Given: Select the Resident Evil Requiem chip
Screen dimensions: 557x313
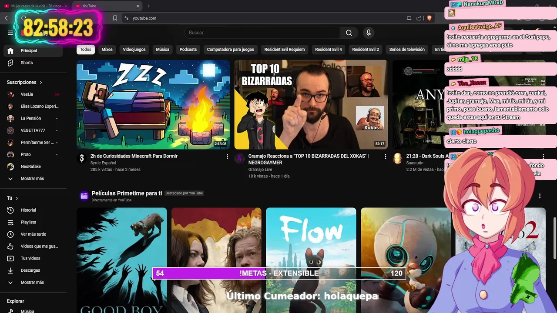Looking at the screenshot, I should click(x=285, y=50).
